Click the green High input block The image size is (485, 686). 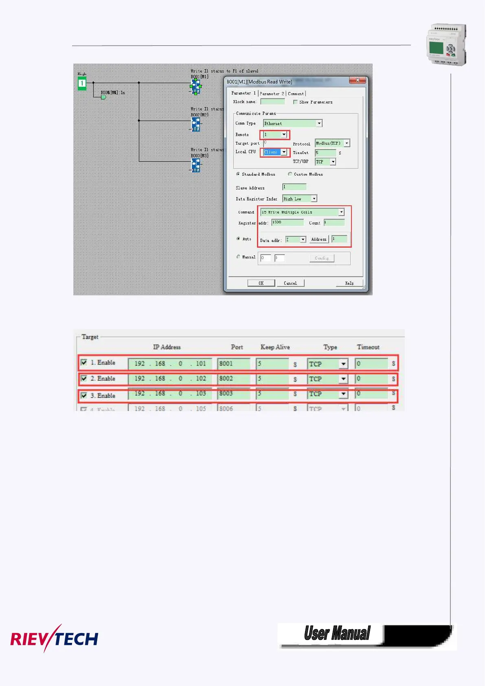[x=82, y=84]
